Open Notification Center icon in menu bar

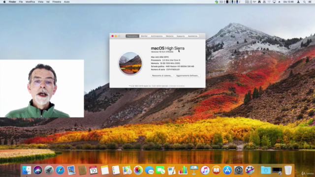pos(310,2)
